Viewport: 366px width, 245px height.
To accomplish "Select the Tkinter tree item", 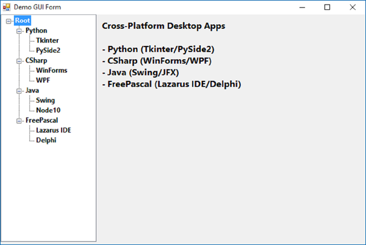I will [47, 40].
